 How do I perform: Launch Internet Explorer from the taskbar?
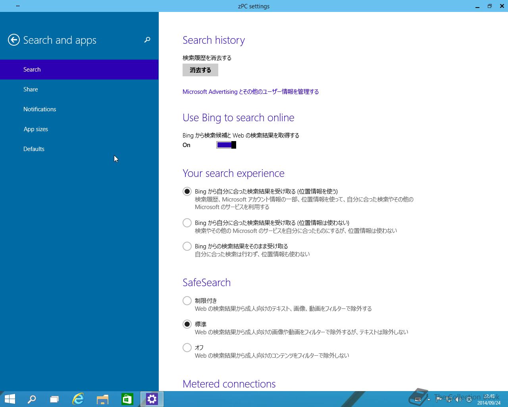point(78,399)
